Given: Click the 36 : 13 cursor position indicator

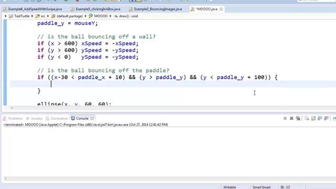Looking at the screenshot, I should [x=285, y=187].
